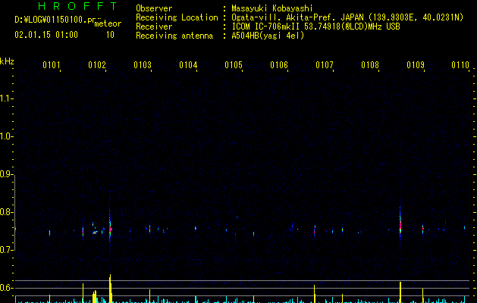Click the 0.9 kHz axis label
The height and width of the screenshot is (303, 477).
coord(5,174)
